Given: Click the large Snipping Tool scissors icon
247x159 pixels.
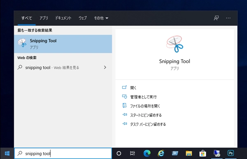Looking at the screenshot, I should 175,44.
